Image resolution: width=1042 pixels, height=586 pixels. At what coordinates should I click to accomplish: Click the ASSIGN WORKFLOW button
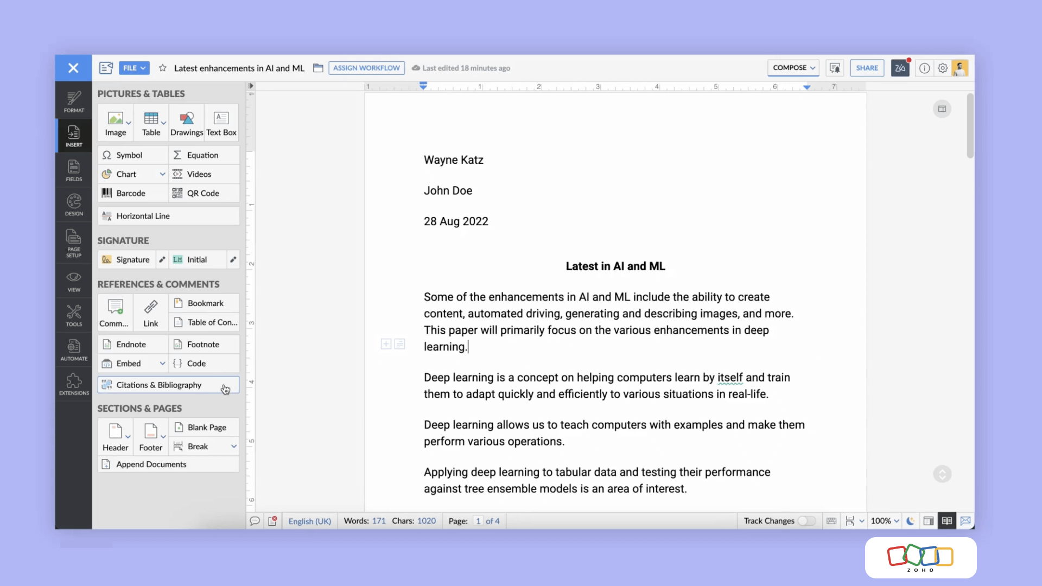pyautogui.click(x=366, y=68)
